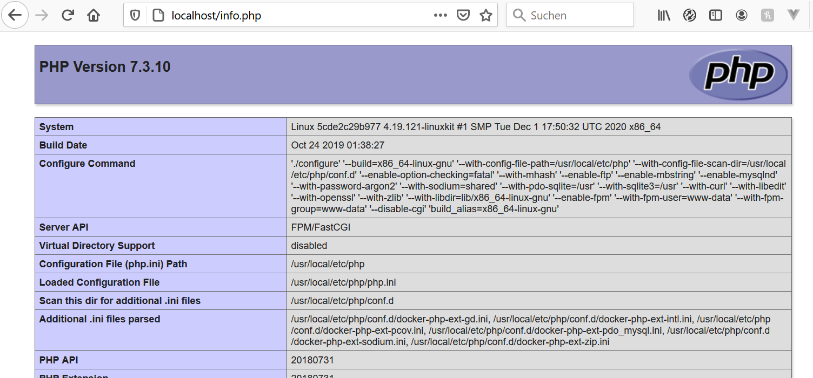The image size is (813, 378).
Task: Go back to the previous page
Action: [x=15, y=15]
